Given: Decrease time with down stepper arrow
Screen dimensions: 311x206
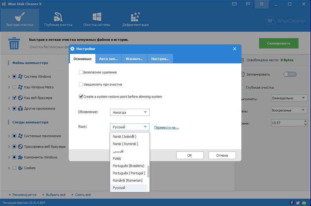Looking at the screenshot, I should 306,125.
